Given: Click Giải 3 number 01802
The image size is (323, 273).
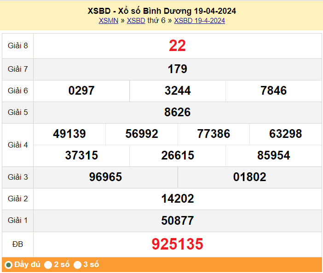Looking at the screenshot, I should (x=249, y=177).
